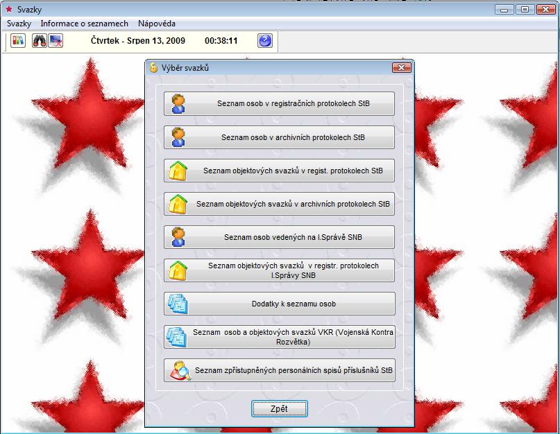
Task: Click magnifier person icon beside personálních spisů
Action: pos(180,370)
